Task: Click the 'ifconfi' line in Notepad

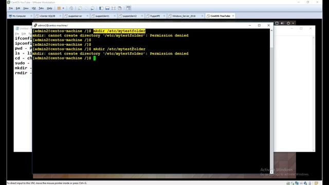Action: click(23, 39)
